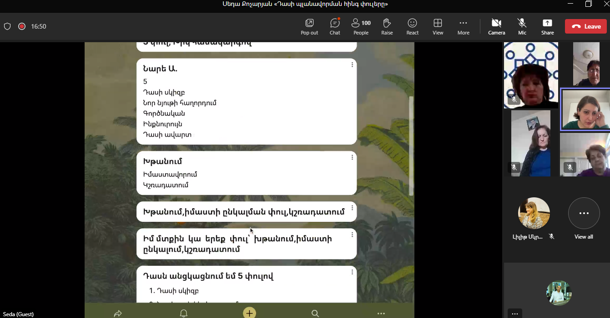Click the "Խթանում" card heading
This screenshot has height=318, width=610.
(x=162, y=161)
